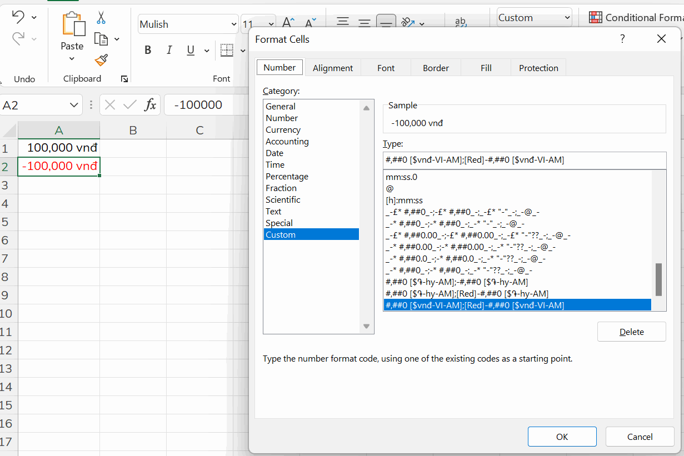Switch to the Alignment tab
684x456 pixels.
coord(332,68)
